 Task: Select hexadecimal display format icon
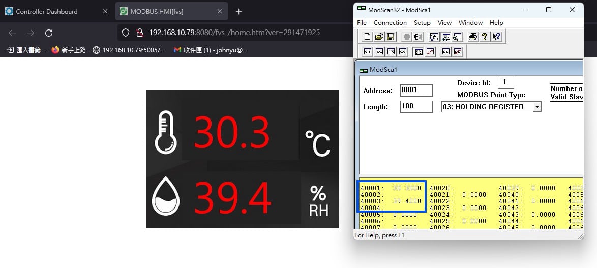[x=403, y=52]
